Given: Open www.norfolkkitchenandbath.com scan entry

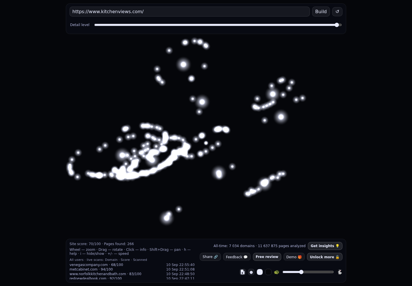Looking at the screenshot, I should pos(106,274).
